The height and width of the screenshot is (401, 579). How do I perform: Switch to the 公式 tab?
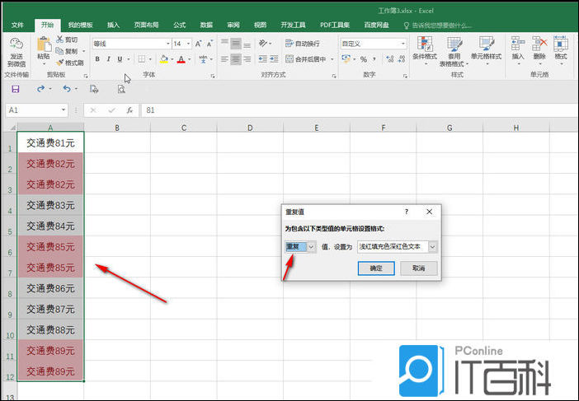click(180, 25)
